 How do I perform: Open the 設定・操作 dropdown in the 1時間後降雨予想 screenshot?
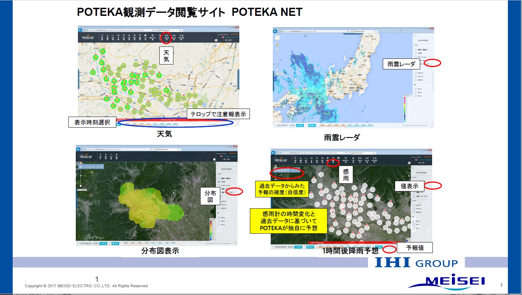point(422,163)
